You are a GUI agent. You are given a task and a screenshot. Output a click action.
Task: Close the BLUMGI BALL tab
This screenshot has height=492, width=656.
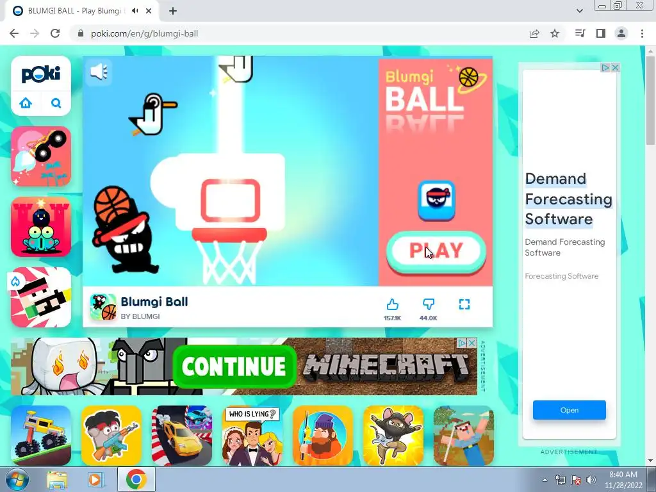click(x=149, y=11)
